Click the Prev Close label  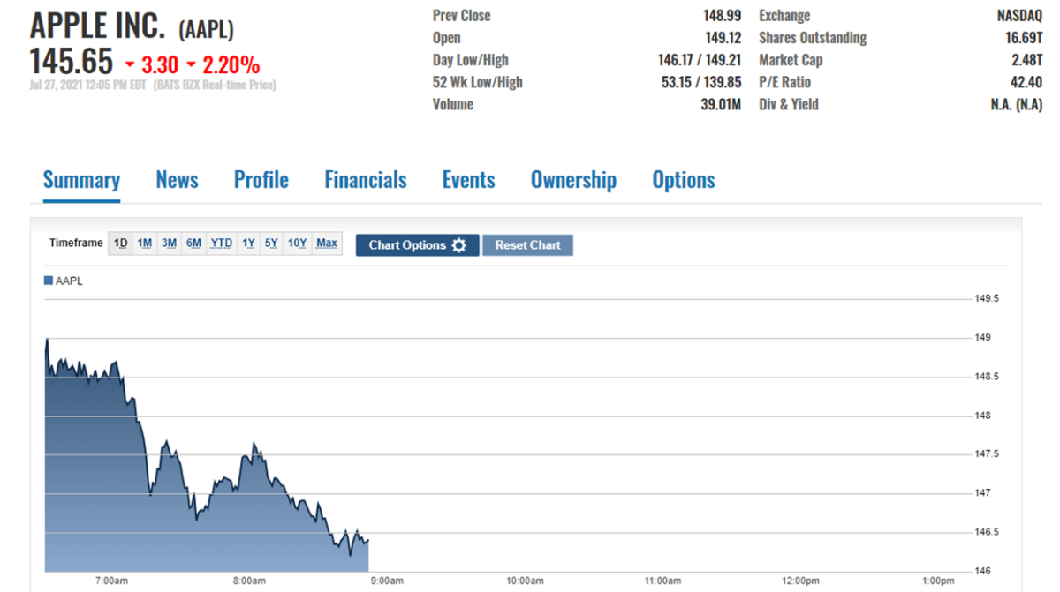(462, 16)
